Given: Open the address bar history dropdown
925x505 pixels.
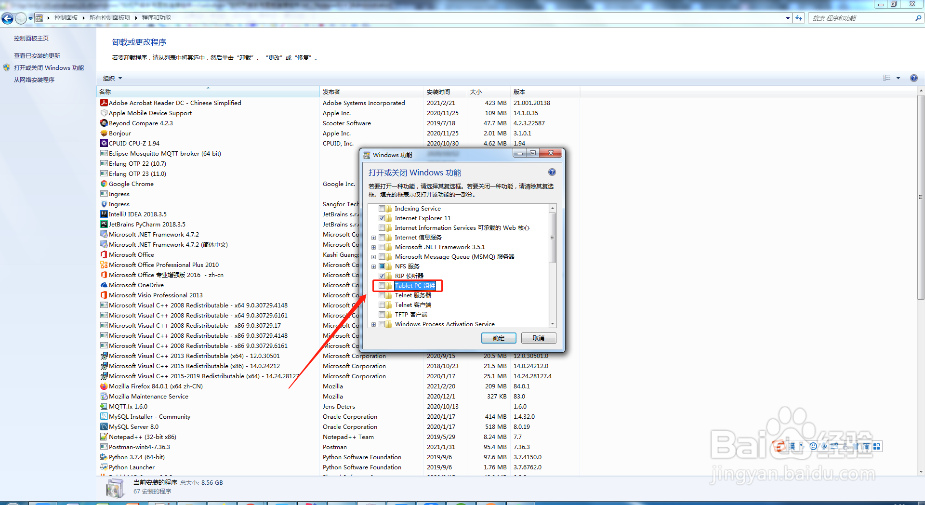Looking at the screenshot, I should (788, 18).
